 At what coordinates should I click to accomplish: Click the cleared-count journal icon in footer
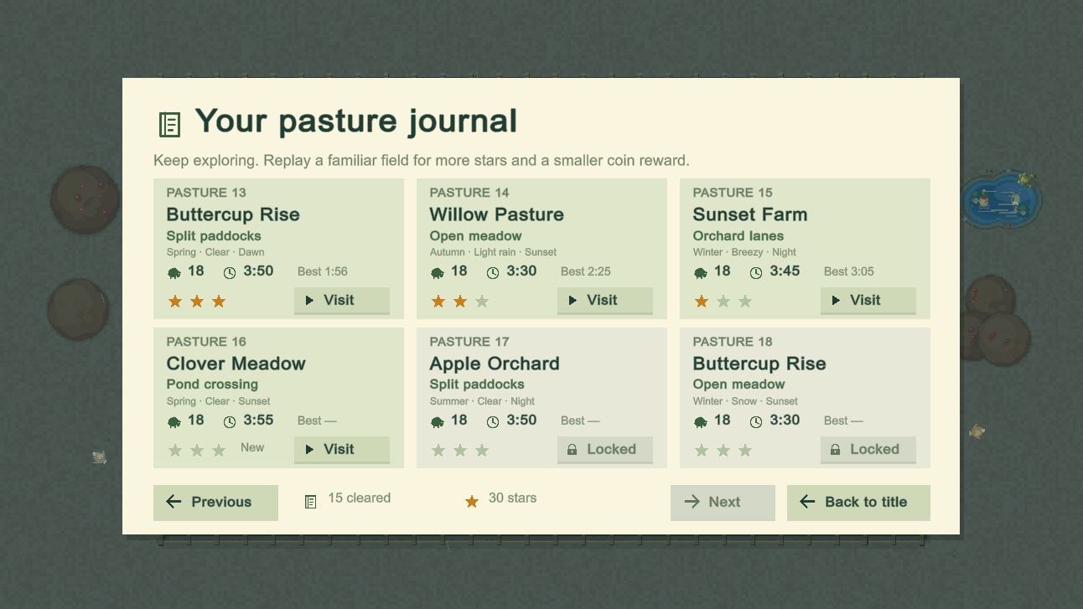coord(310,502)
